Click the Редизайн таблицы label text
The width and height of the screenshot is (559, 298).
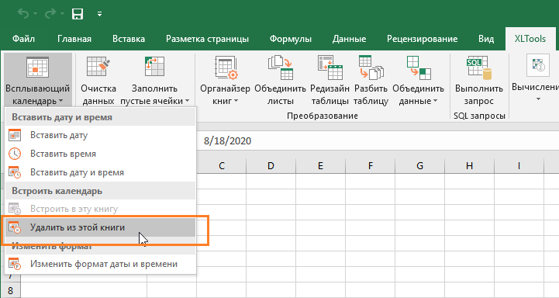click(x=330, y=95)
